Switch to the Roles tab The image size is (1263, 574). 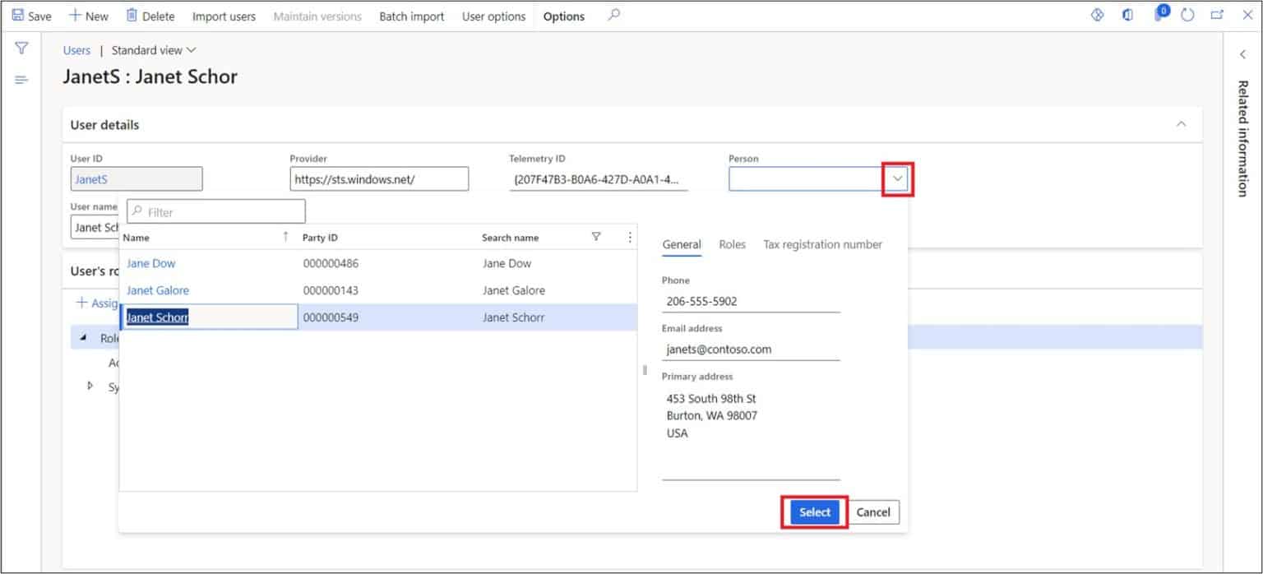click(732, 244)
